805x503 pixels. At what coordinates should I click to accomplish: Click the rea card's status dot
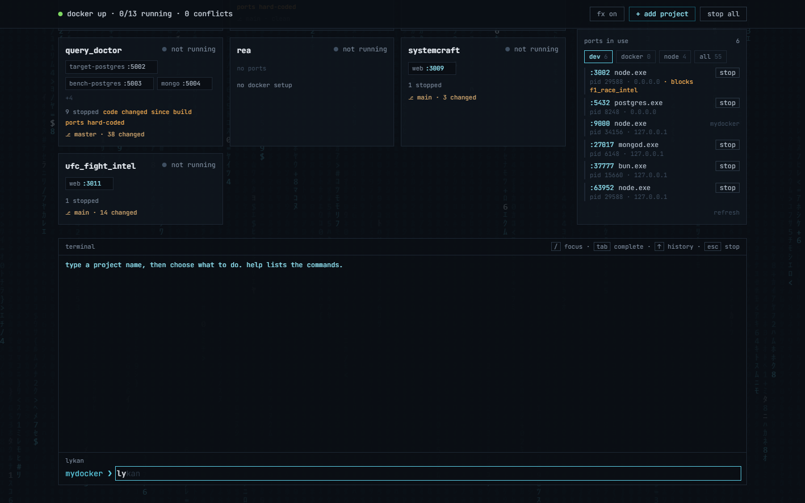pyautogui.click(x=336, y=49)
